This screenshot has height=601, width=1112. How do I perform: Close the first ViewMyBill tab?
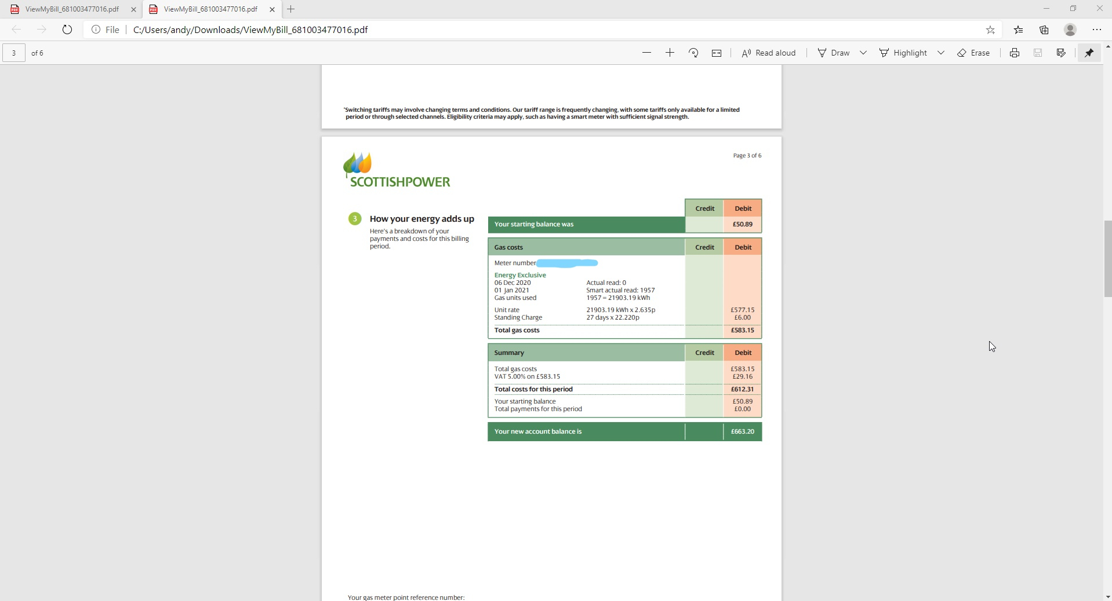pyautogui.click(x=133, y=9)
